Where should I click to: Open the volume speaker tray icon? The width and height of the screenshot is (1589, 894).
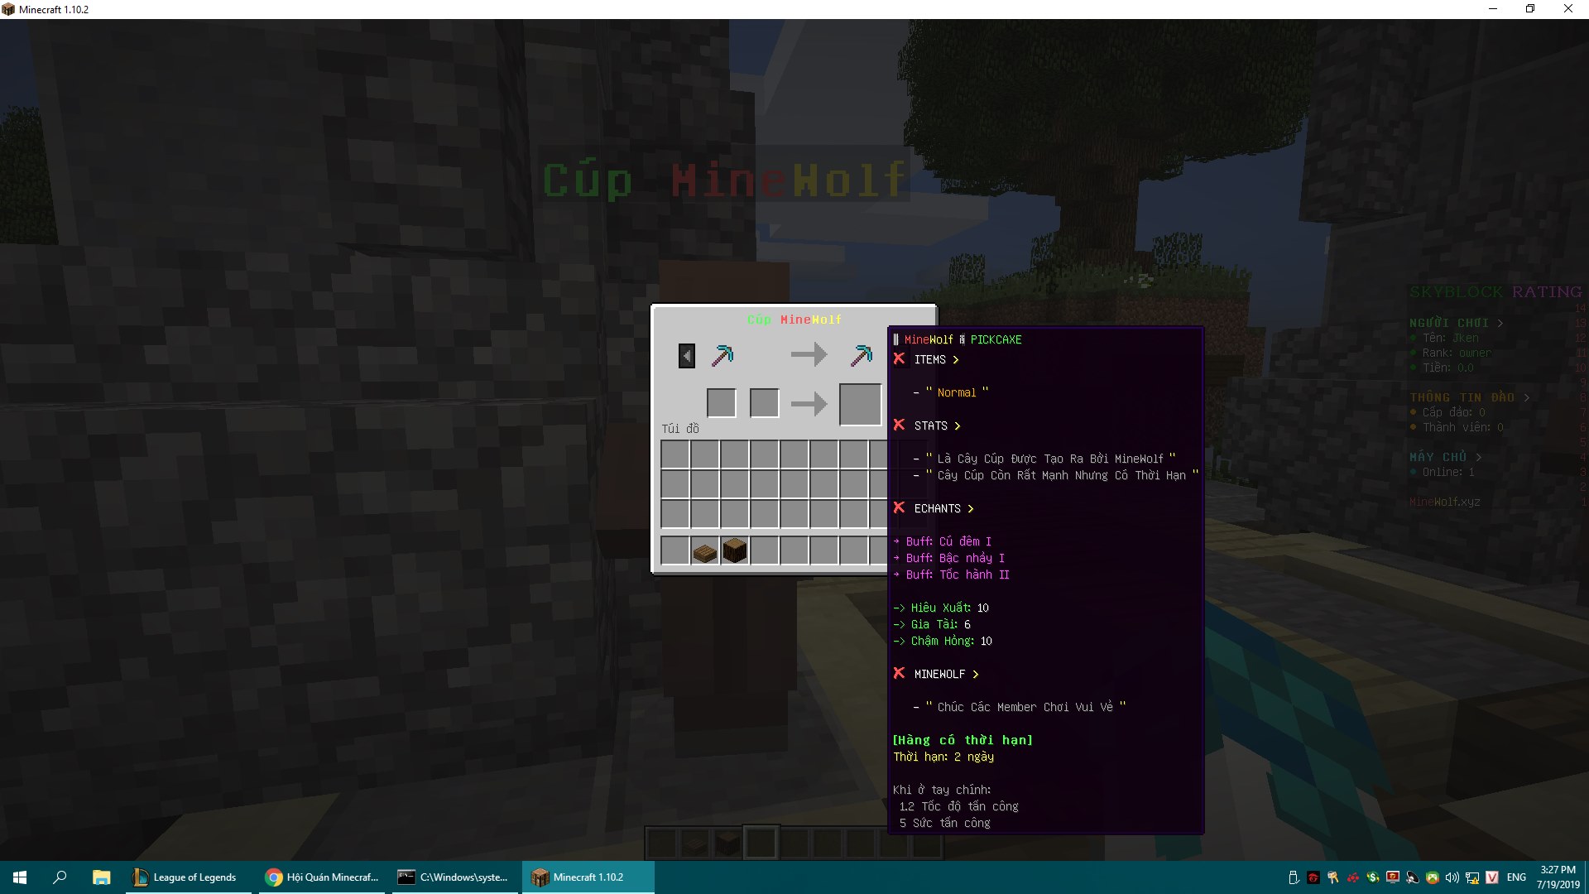coord(1452,877)
